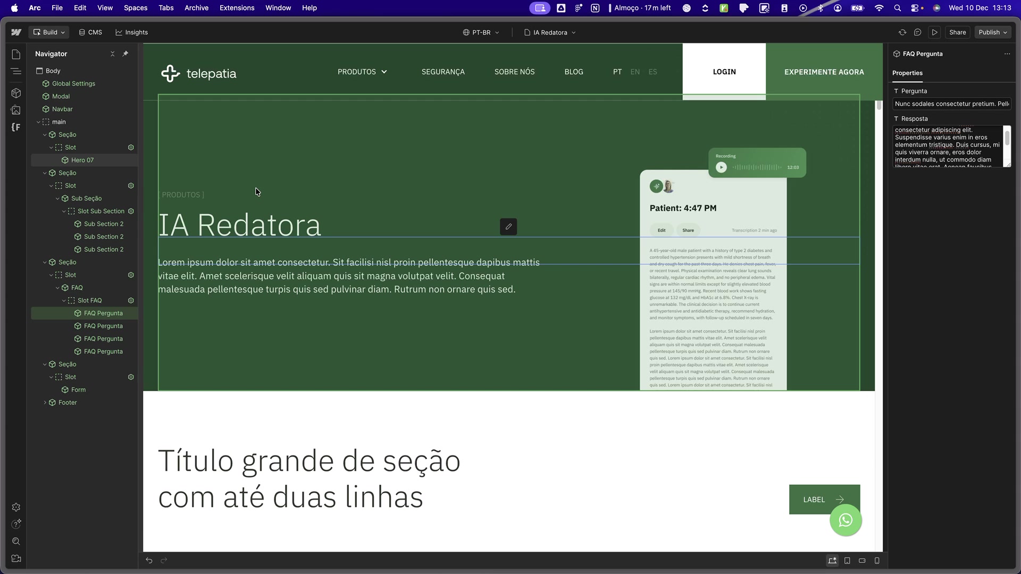Open site settings gear in left sidebar
This screenshot has width=1021, height=574.
coord(16,507)
